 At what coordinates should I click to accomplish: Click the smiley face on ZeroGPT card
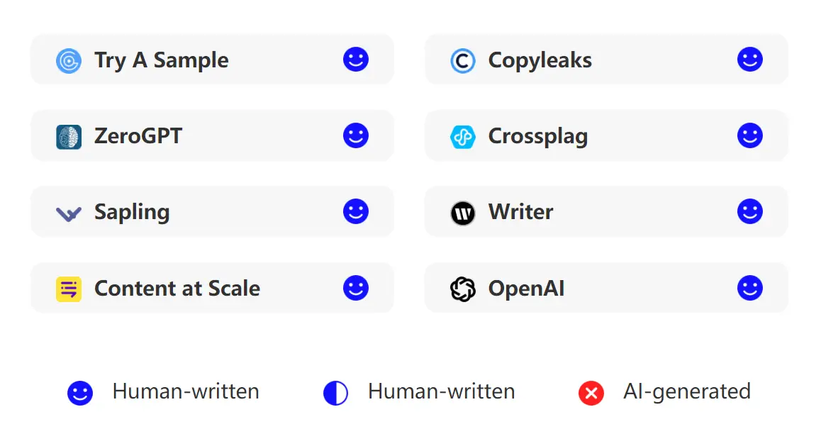coord(356,135)
